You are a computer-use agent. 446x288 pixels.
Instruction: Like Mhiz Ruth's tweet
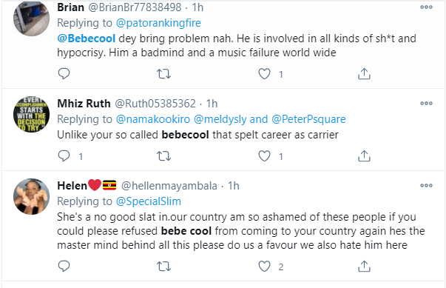pos(264,156)
